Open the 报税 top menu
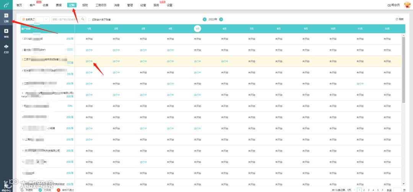The image size is (413, 192). [85, 5]
